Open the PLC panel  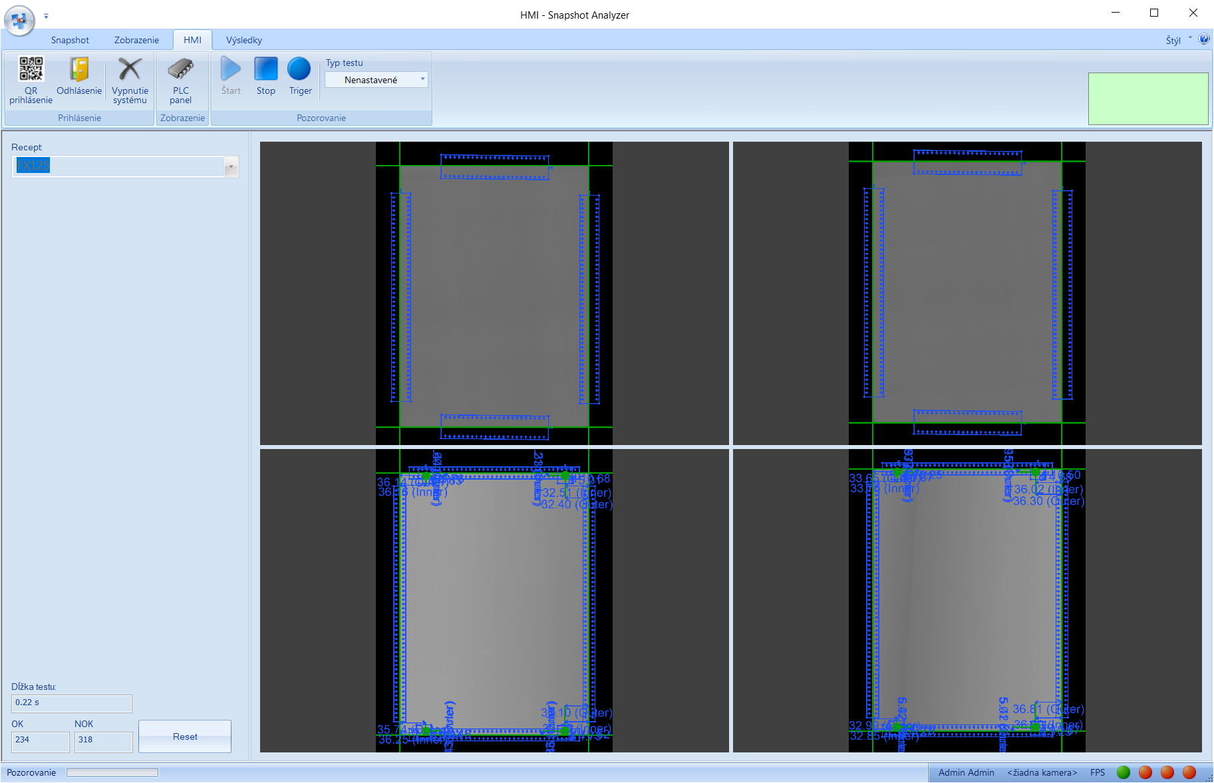point(180,70)
